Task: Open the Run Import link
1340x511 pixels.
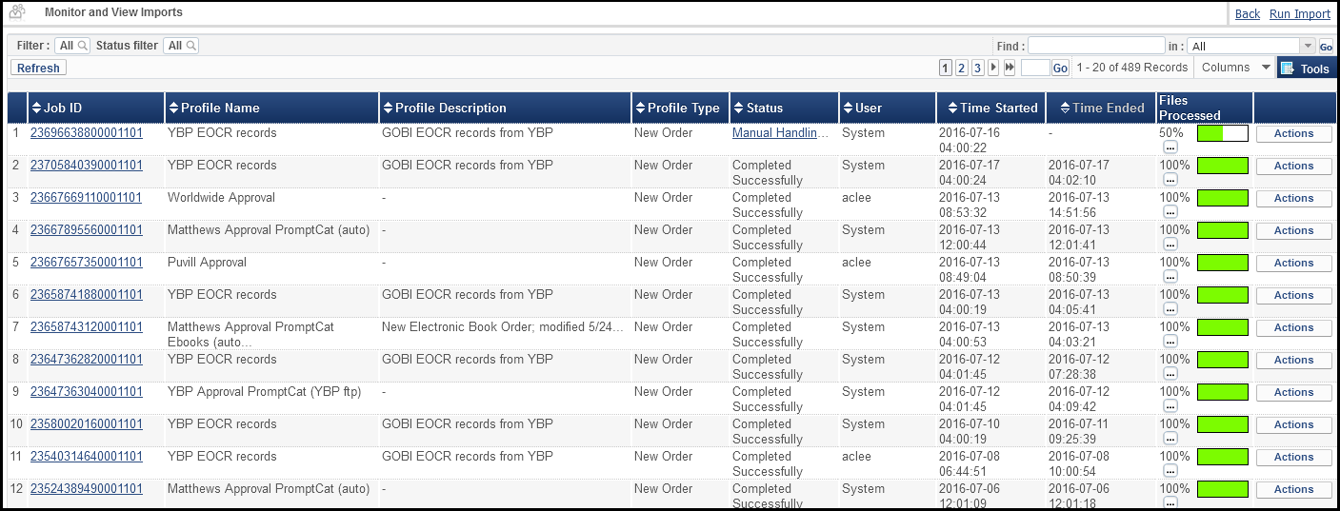Action: click(x=1300, y=13)
